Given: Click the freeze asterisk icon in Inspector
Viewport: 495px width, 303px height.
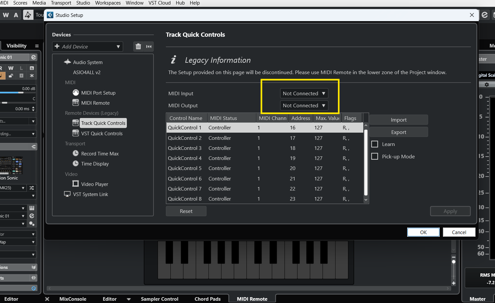Looking at the screenshot, I should point(32,76).
